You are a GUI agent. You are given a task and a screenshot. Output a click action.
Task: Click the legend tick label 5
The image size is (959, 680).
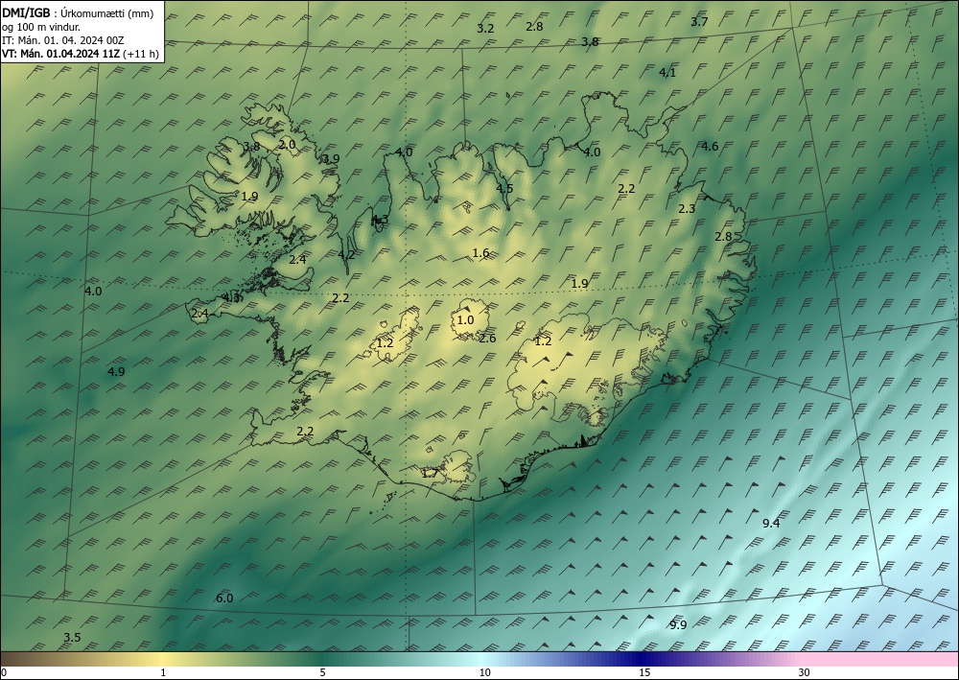(322, 673)
